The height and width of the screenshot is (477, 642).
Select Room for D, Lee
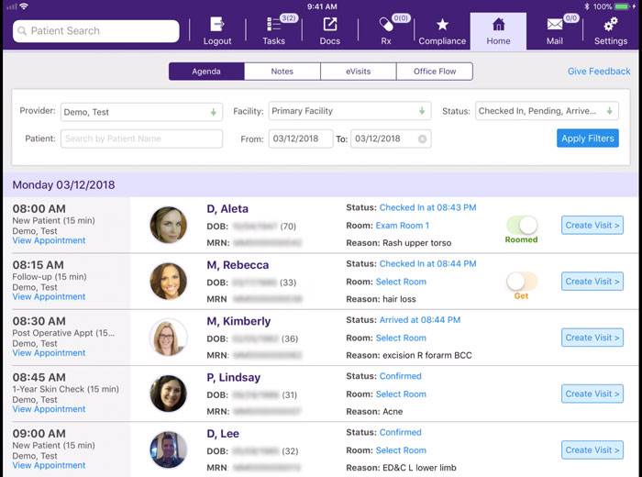click(401, 450)
